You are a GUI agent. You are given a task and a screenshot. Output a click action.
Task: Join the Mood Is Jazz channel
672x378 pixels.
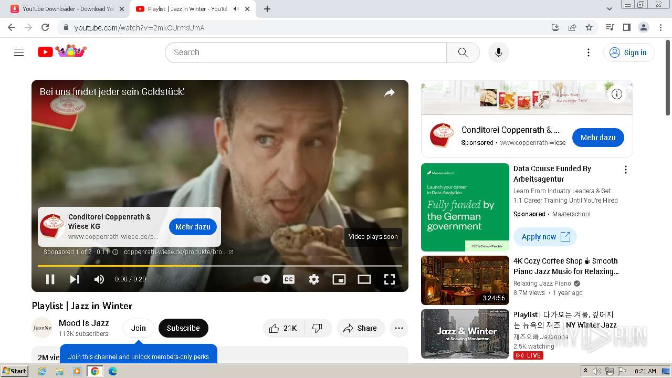click(139, 328)
